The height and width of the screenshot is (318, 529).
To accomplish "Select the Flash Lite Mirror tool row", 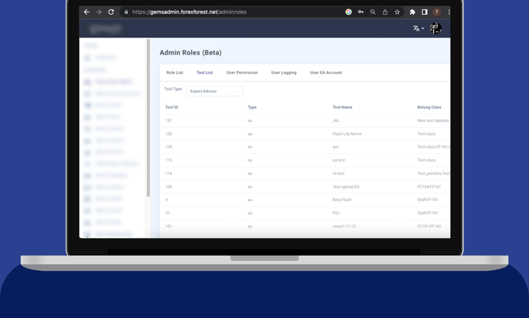I will tap(347, 134).
